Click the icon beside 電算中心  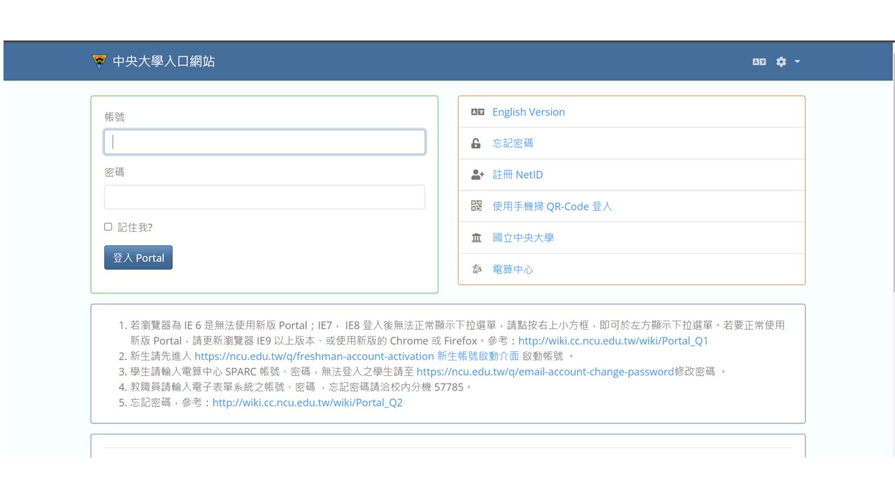point(476,269)
